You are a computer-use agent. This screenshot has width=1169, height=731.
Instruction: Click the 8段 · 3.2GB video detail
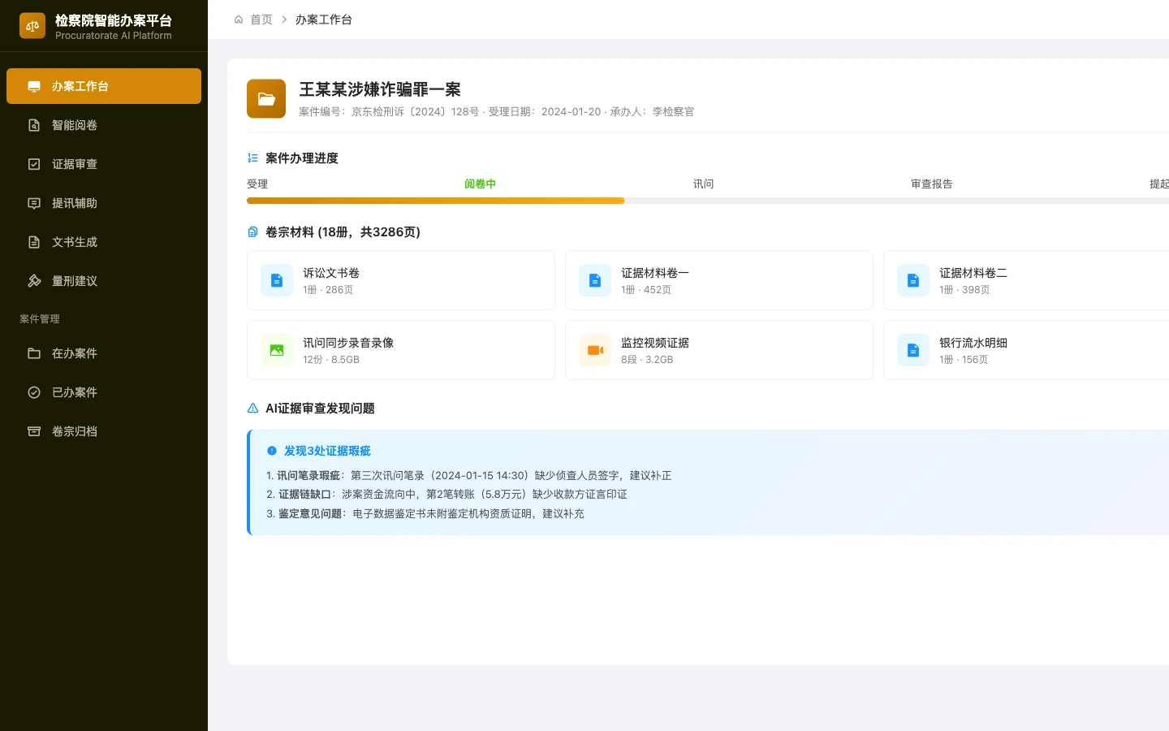click(647, 360)
